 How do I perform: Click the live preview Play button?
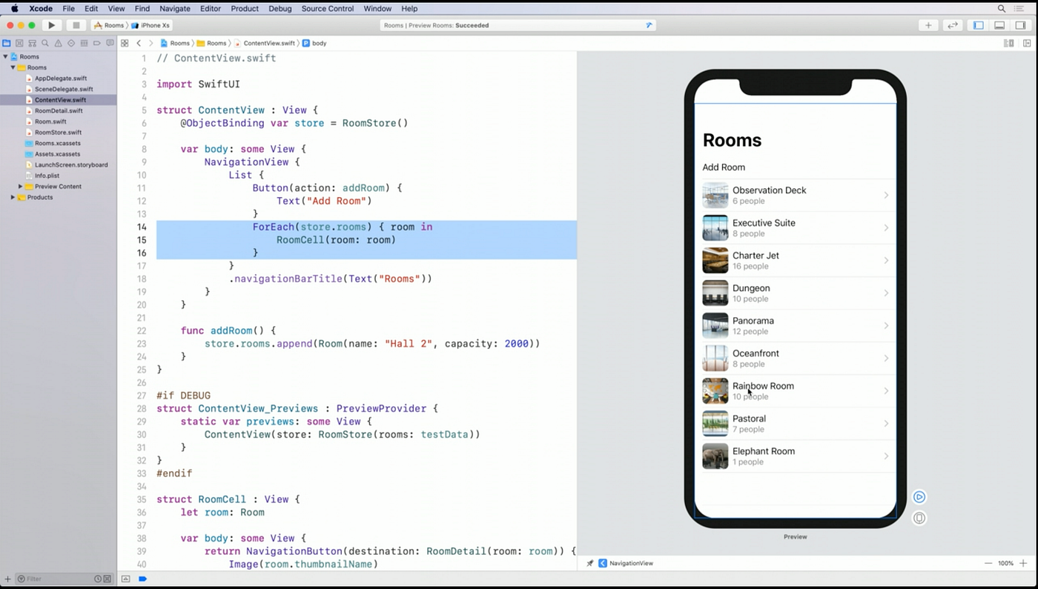tap(919, 497)
